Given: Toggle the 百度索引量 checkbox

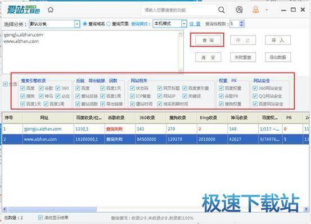Looking at the screenshot, I should [184, 88].
